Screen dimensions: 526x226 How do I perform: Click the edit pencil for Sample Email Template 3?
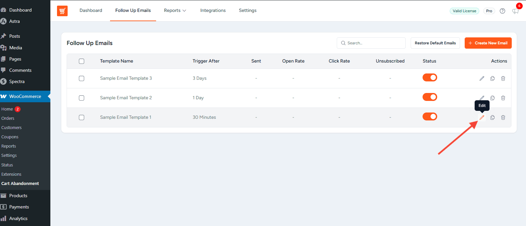(482, 78)
